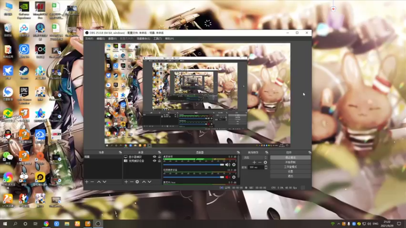Lock the Display Capture source
This screenshot has height=228, width=406.
click(x=159, y=157)
